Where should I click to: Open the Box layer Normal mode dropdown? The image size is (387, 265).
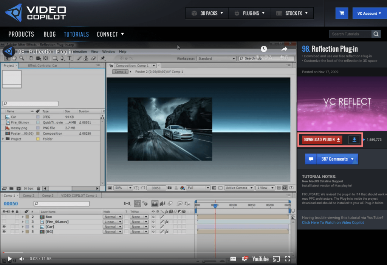[x=113, y=217]
